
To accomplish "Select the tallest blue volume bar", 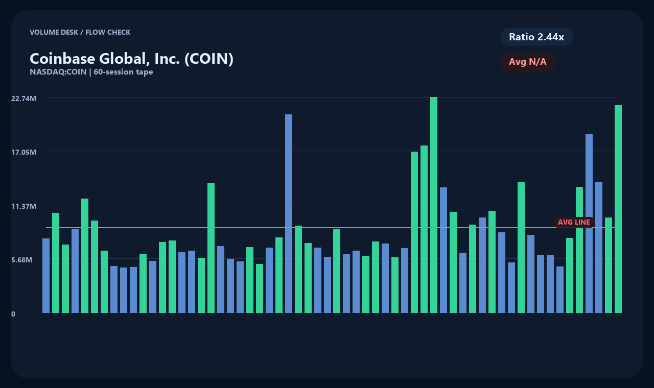I will [x=289, y=213].
